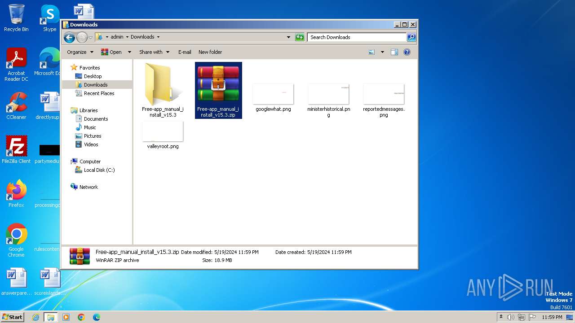575x323 pixels.
Task: Launch Microsoft Edge from taskbar
Action: [x=97, y=317]
